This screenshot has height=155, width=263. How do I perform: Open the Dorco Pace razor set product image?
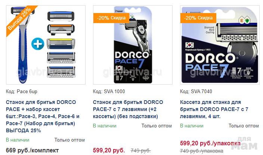[46, 45]
